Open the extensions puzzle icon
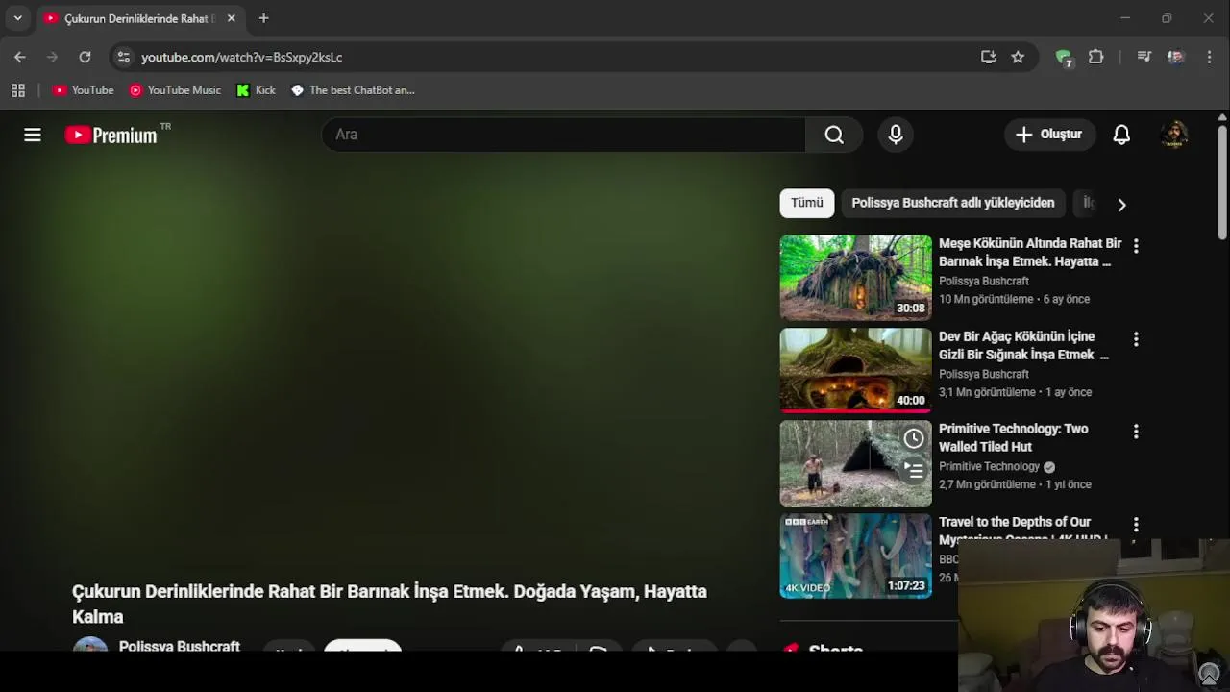 point(1095,57)
